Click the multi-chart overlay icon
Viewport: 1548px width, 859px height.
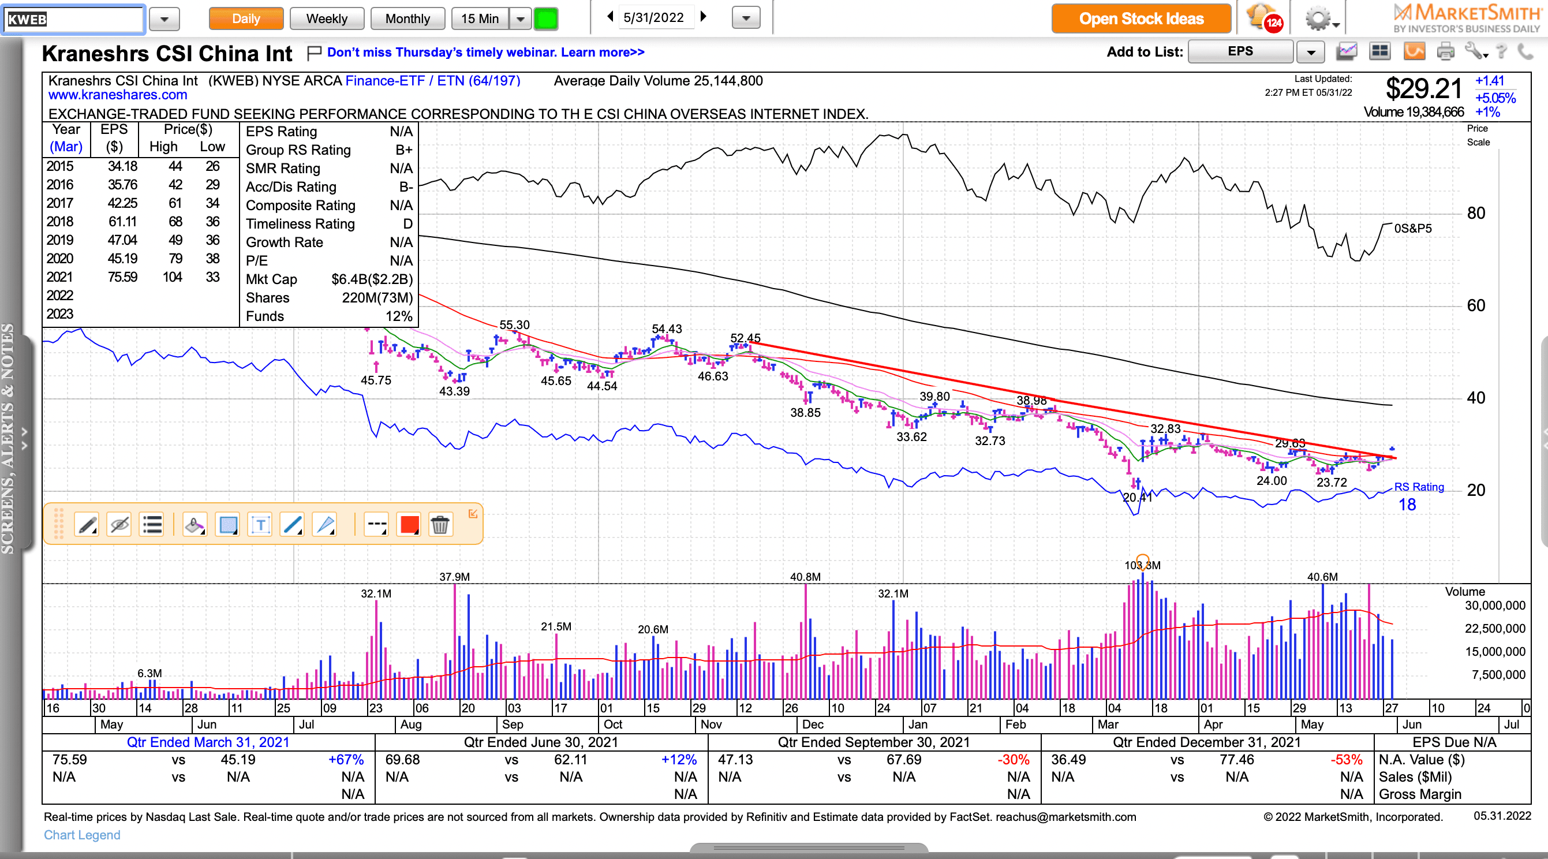click(1347, 52)
